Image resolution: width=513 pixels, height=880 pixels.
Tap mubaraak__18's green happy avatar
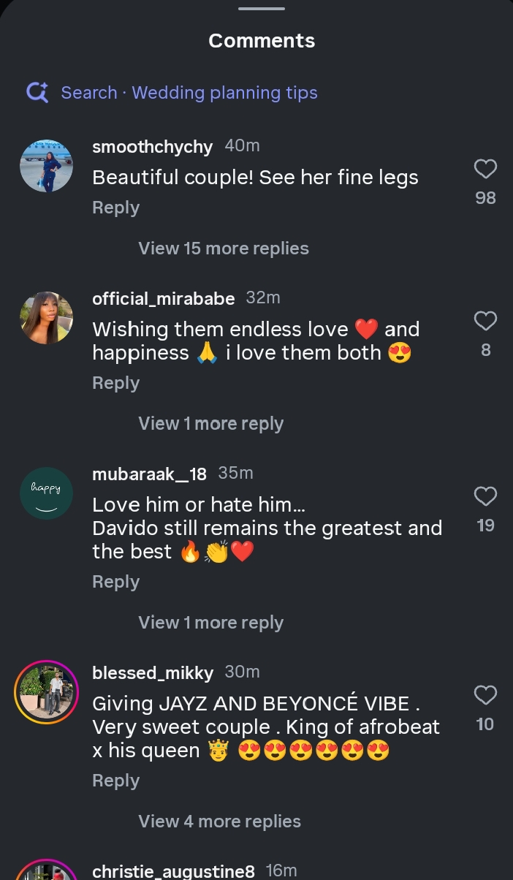click(x=46, y=493)
